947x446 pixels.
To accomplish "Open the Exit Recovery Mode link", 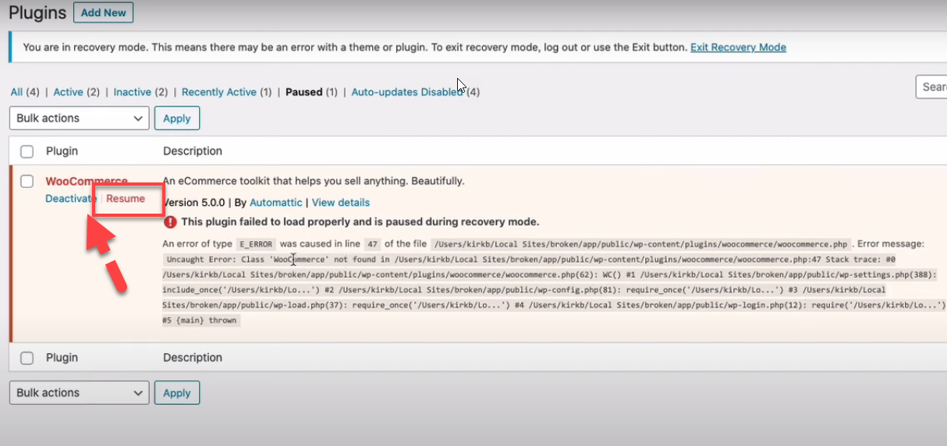I will pos(738,47).
